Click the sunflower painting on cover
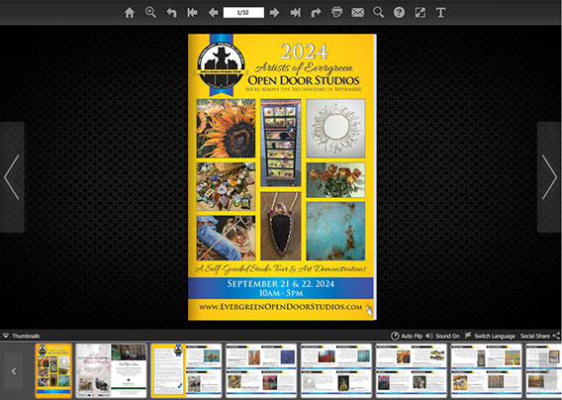This screenshot has width=562, height=400. tap(226, 129)
